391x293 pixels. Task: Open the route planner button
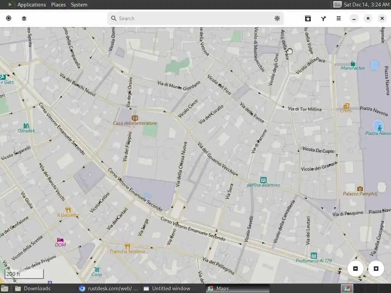pos(323,18)
